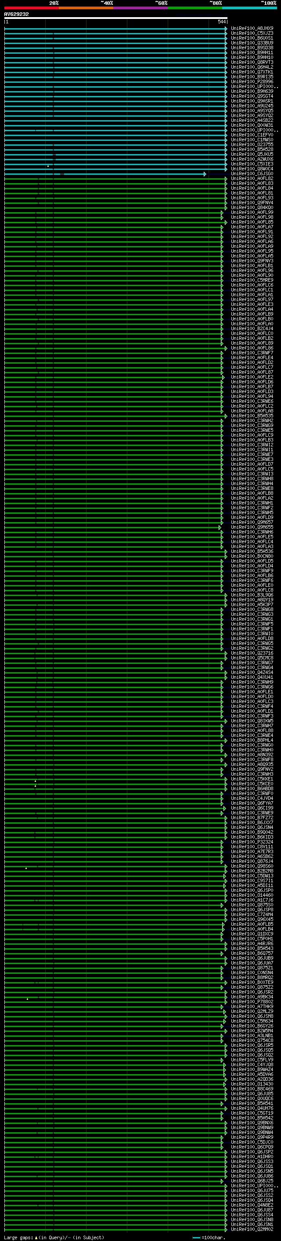Click the orange ~40% identity legend segment
The height and width of the screenshot is (1241, 281).
[x=86, y=8]
